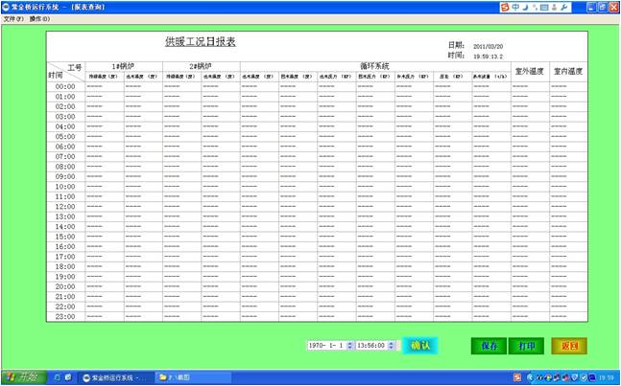Open the Windows 开始 Start button
The width and height of the screenshot is (621, 386).
[x=21, y=377]
